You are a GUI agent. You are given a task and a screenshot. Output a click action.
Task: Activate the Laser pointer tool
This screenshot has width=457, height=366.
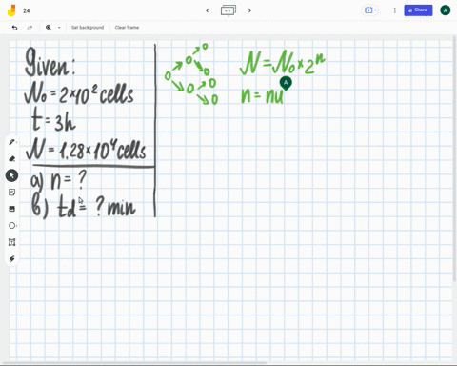click(12, 259)
